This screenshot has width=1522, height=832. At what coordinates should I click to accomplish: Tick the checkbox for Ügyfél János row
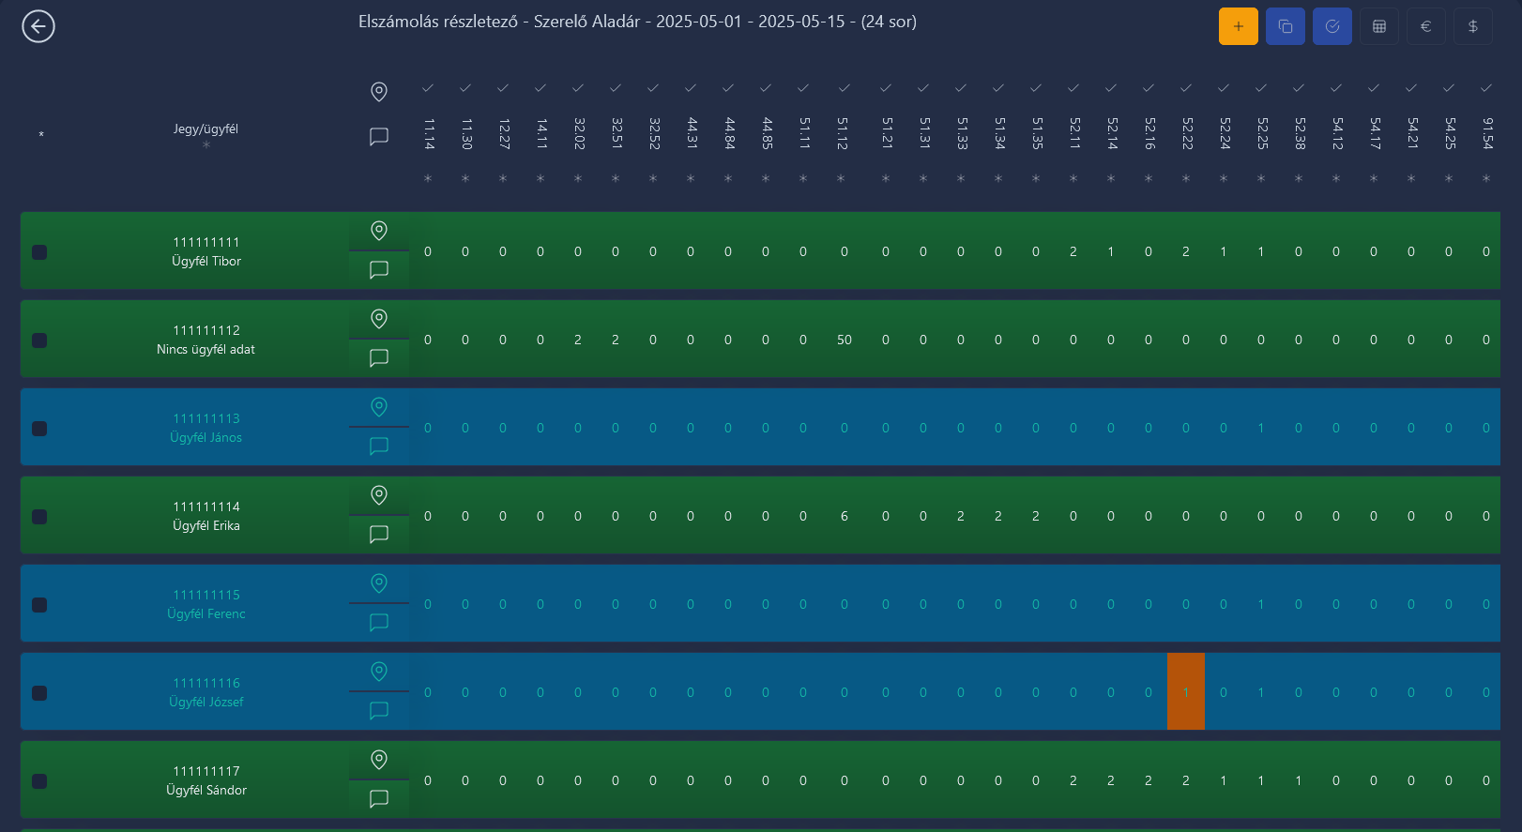click(x=39, y=429)
